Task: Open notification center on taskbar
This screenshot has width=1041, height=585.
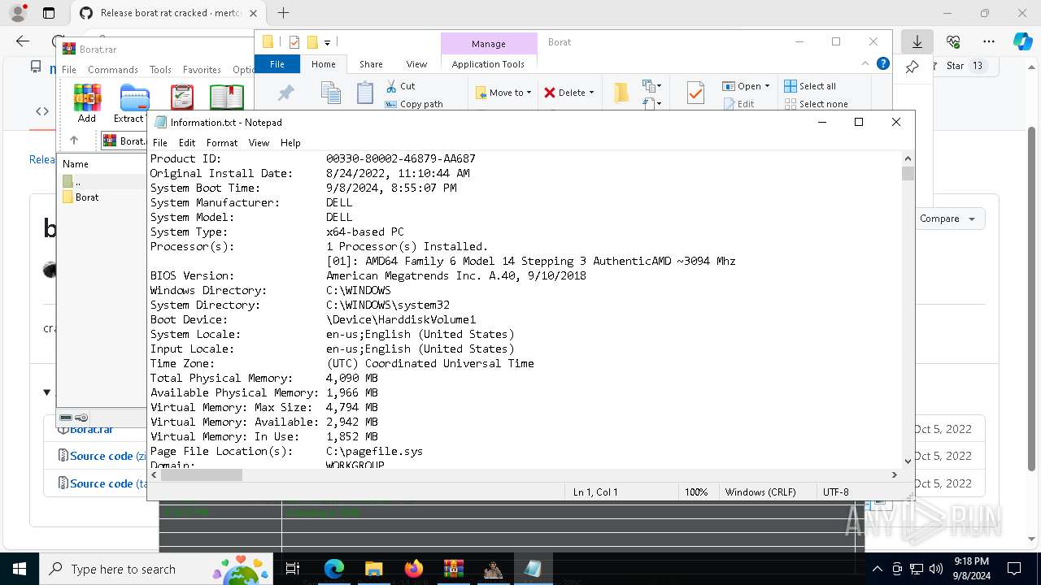Action: click(x=1014, y=569)
